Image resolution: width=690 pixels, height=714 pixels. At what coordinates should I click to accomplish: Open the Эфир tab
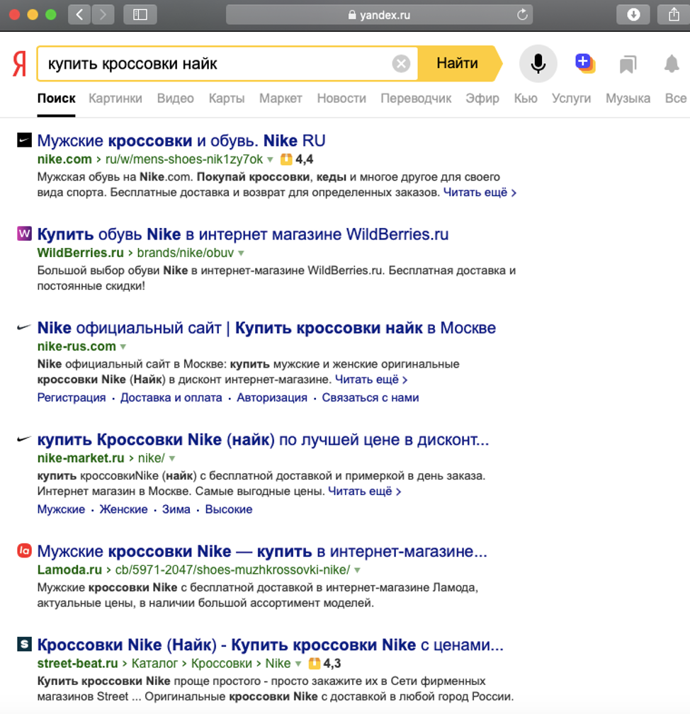click(x=482, y=98)
